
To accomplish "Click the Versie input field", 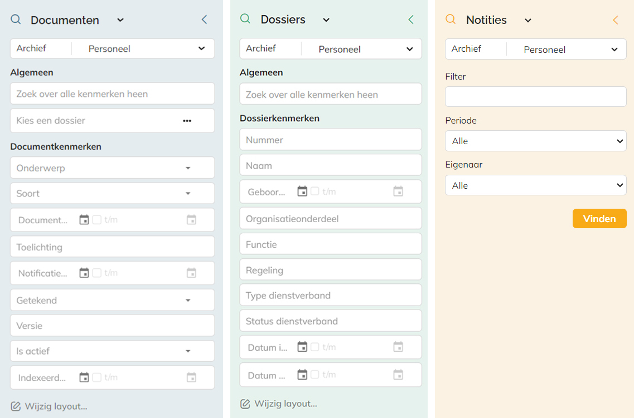I will [x=113, y=326].
